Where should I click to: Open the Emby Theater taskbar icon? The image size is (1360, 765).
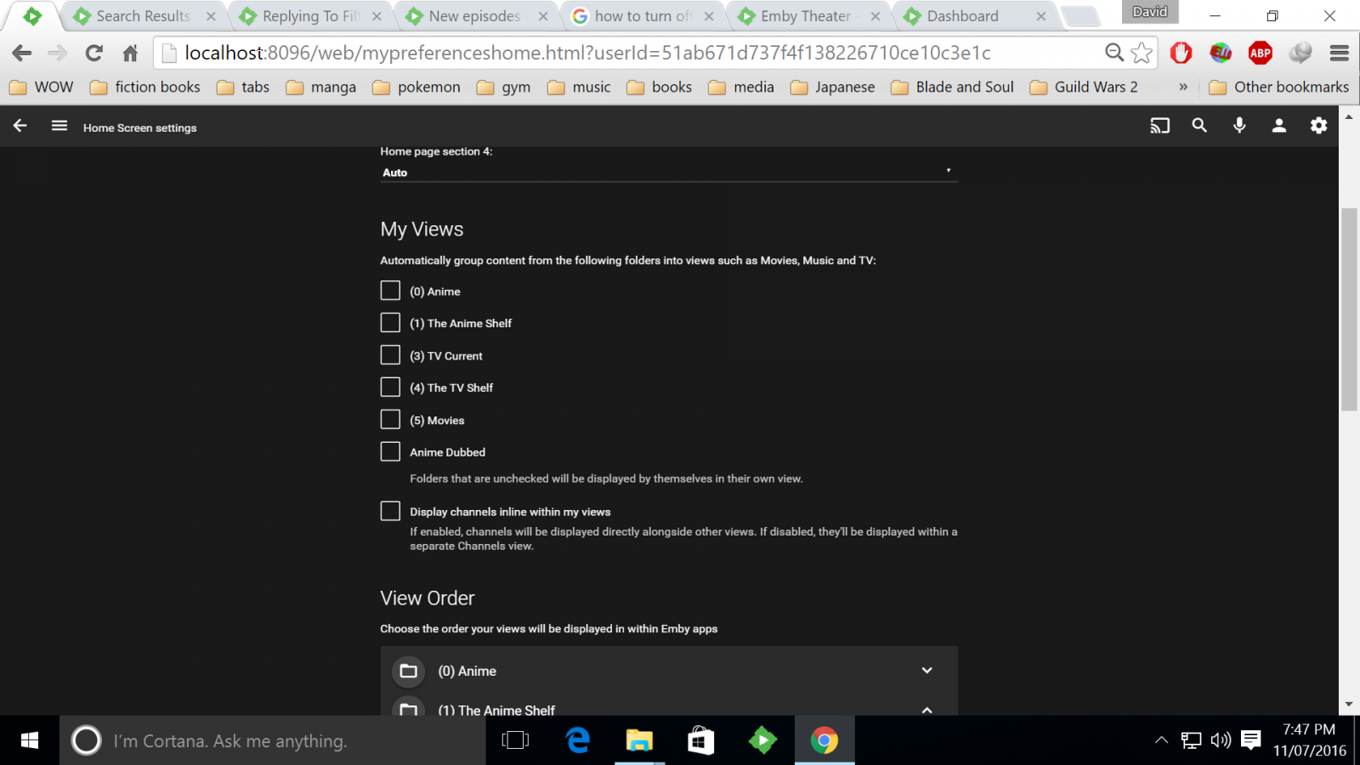click(x=762, y=740)
